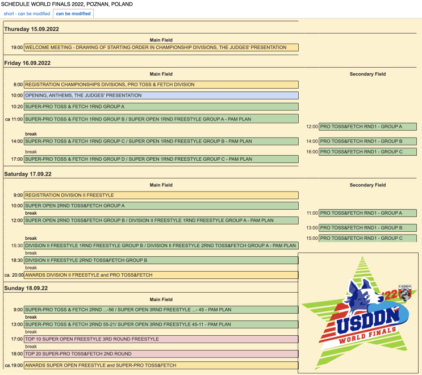The image size is (422, 375).
Task: Click the 12:00 SUPER OPEN 2RND GROUP B entry
Action: pyautogui.click(x=161, y=220)
